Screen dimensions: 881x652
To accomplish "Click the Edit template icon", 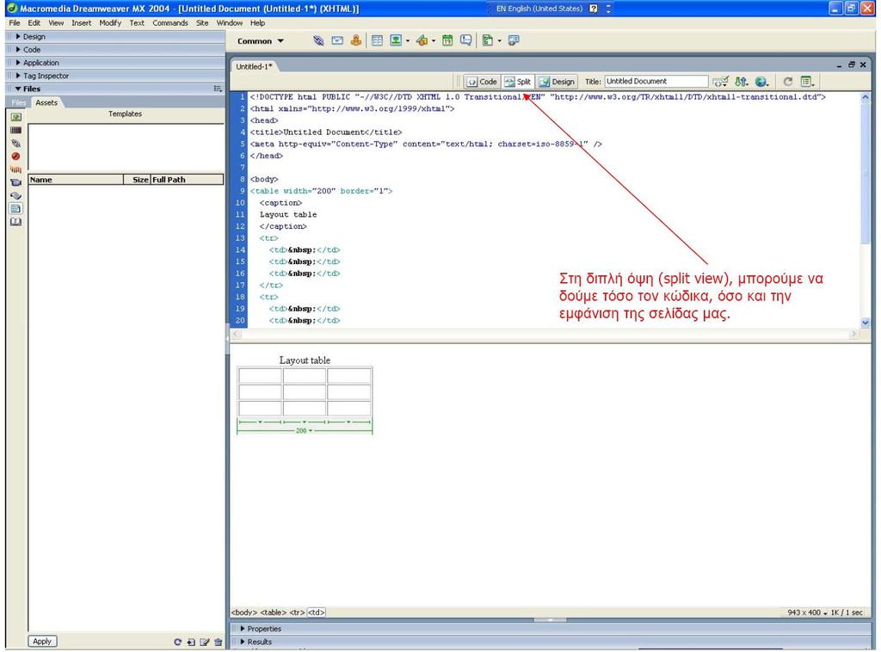I will (x=205, y=642).
